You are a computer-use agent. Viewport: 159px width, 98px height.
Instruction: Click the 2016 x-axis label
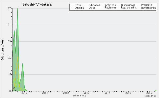(x=149, y=93)
